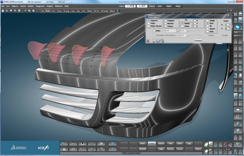
Task: Click the red X cancel icon in dialog
Action: [148, 41]
